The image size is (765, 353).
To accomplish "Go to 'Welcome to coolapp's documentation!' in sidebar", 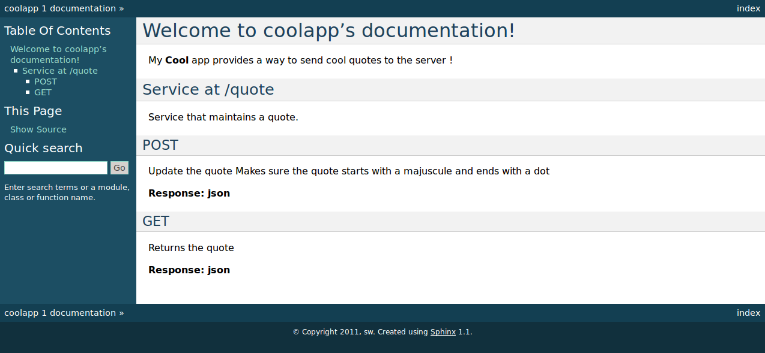I will point(58,55).
